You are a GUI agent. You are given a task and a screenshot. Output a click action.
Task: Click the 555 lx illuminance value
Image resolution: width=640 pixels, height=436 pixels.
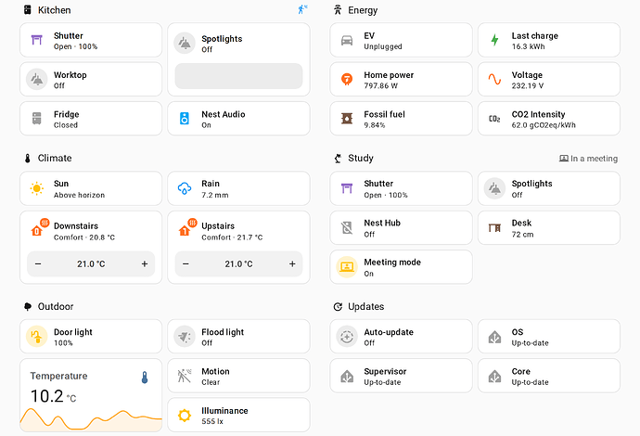click(212, 421)
